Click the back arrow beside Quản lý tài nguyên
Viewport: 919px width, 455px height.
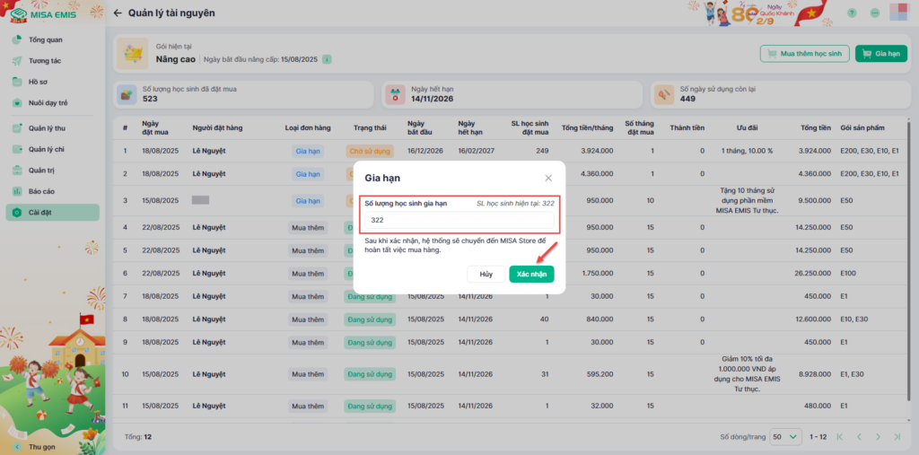tap(118, 13)
